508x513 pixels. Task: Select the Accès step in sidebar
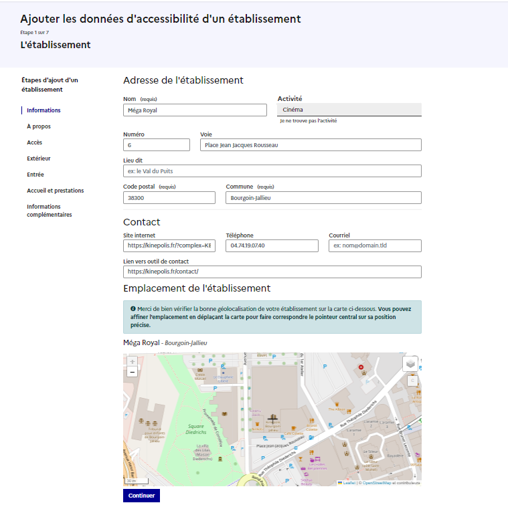(x=35, y=142)
